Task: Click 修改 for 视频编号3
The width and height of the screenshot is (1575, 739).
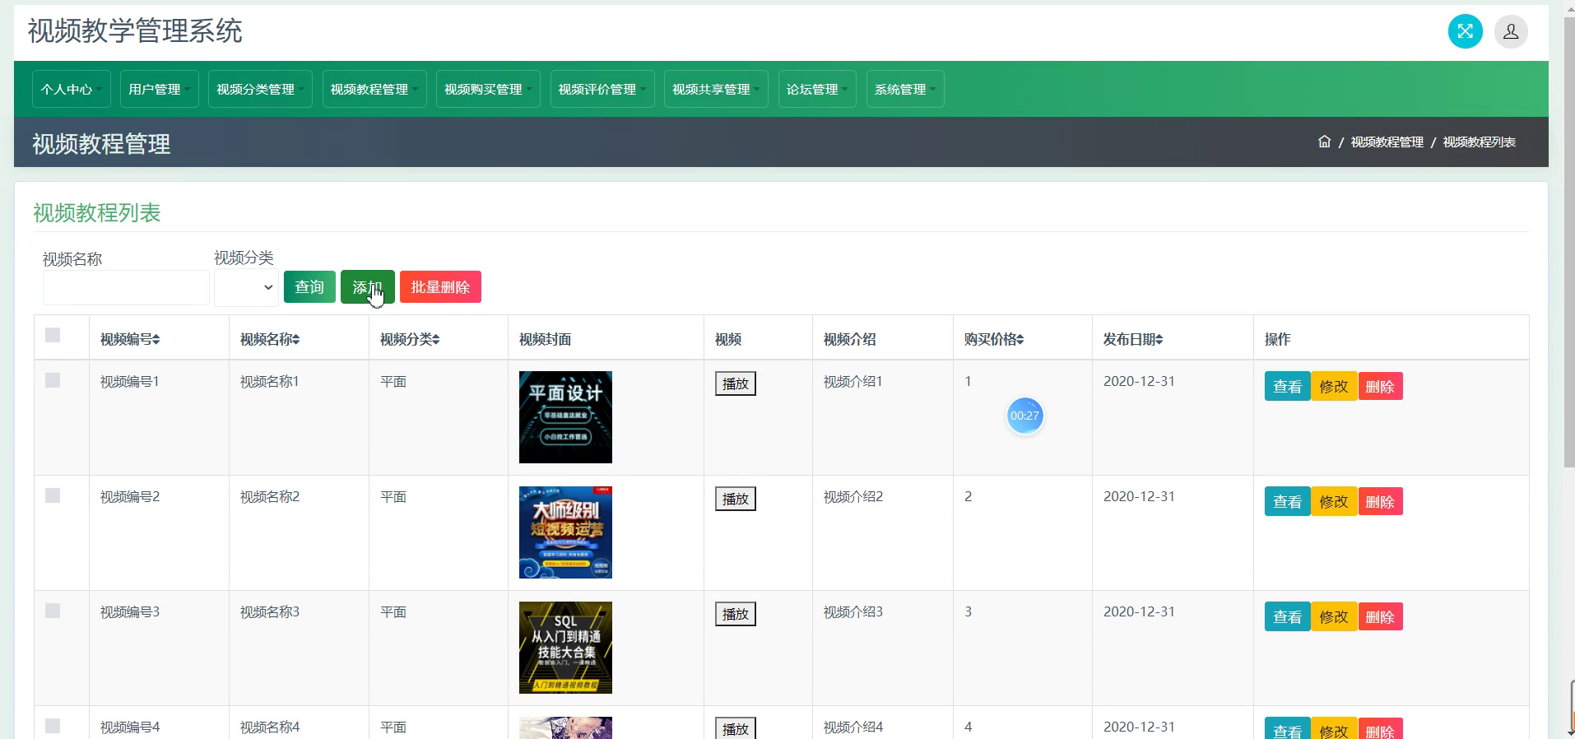Action: [1334, 617]
